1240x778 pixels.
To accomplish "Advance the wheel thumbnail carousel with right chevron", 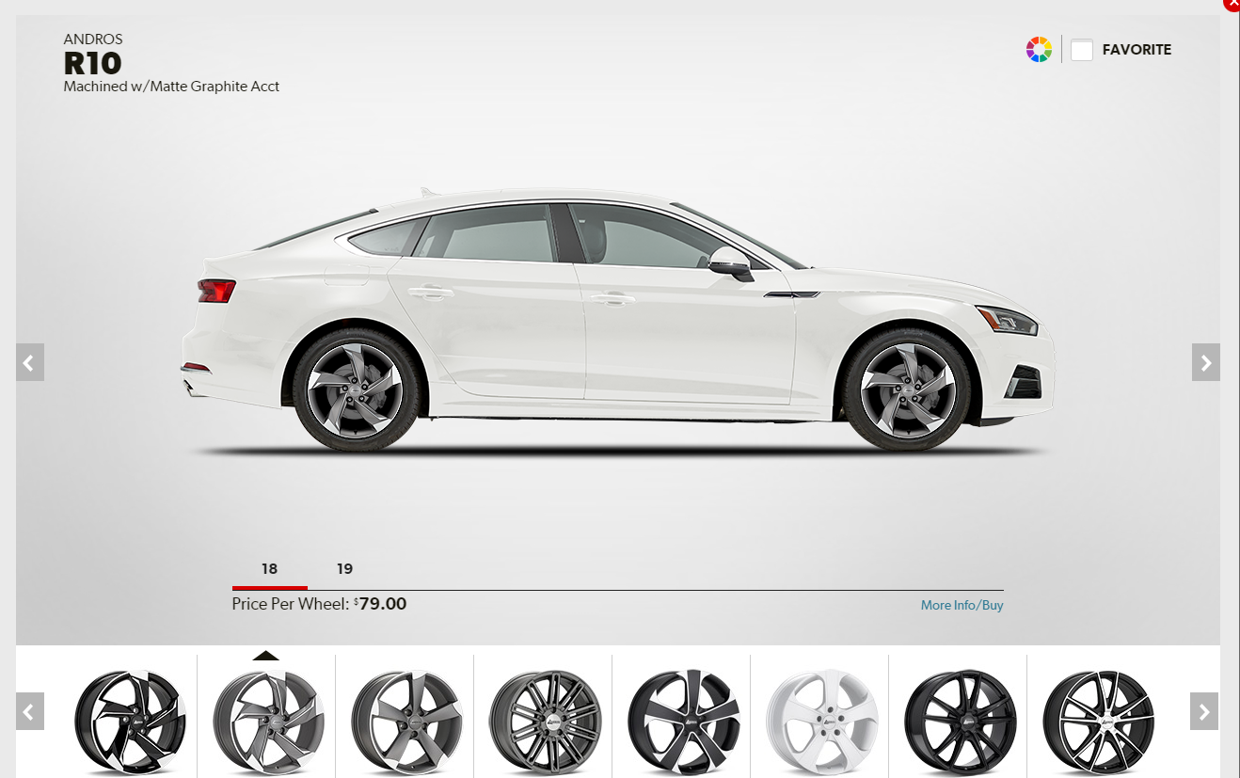I will pos(1205,712).
